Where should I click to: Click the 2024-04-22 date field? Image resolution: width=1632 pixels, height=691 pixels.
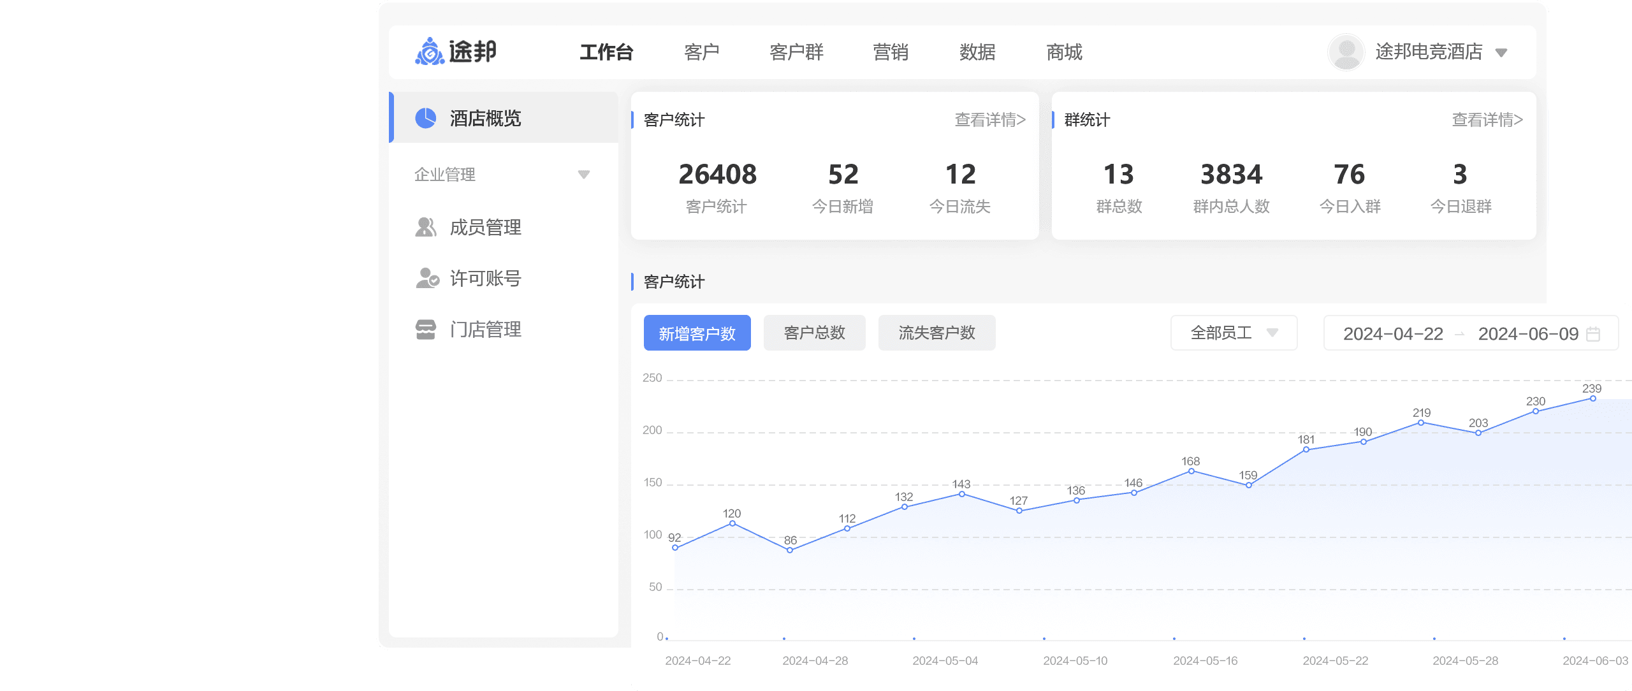[x=1394, y=333]
